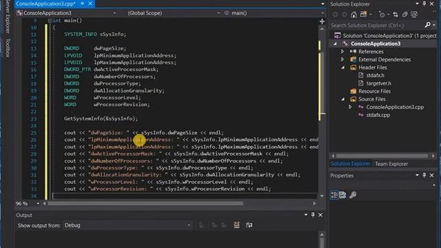Open ConsoleApplication3 project scope dropdown
441x248 pixels.
pyautogui.click(x=114, y=13)
